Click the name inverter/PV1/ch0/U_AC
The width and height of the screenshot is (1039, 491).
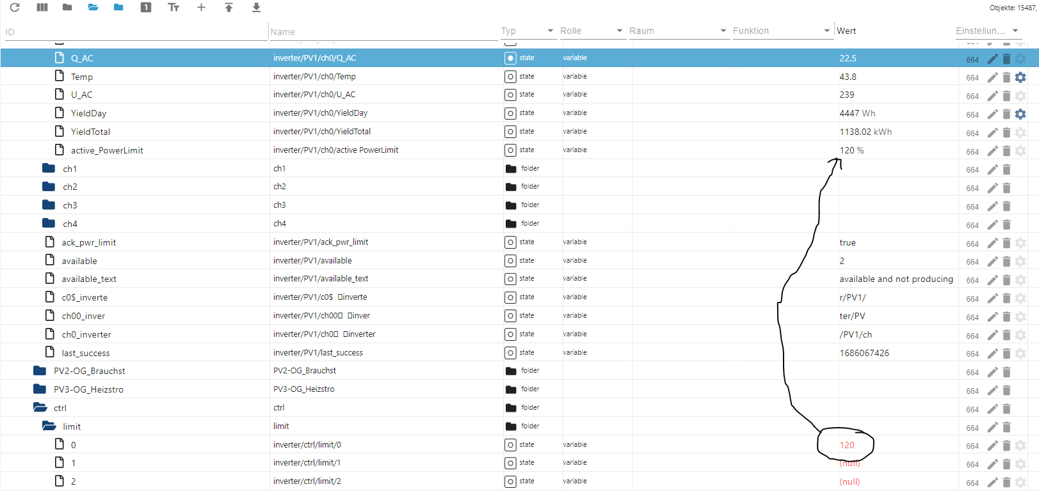click(x=314, y=95)
